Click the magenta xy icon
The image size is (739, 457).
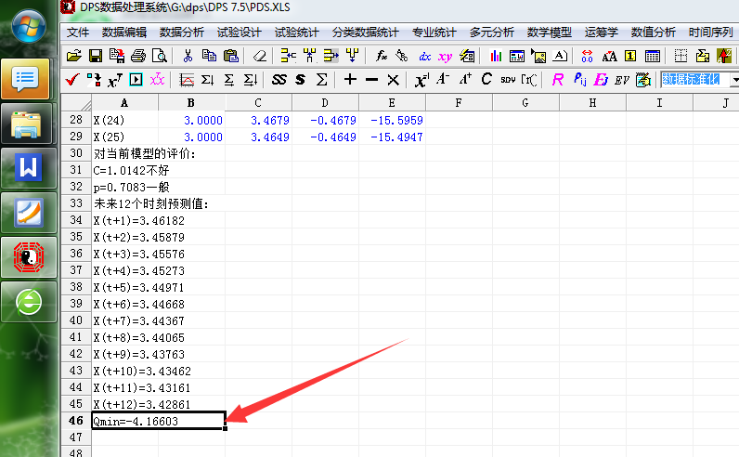click(x=446, y=57)
